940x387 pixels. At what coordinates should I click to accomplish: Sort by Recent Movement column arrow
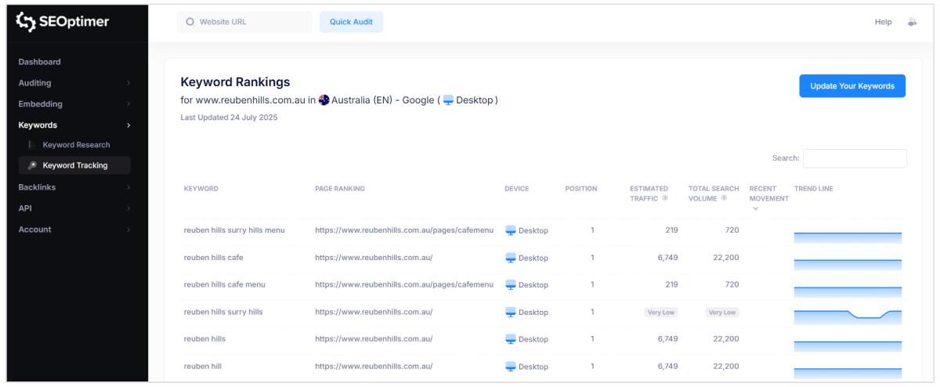pyautogui.click(x=755, y=208)
